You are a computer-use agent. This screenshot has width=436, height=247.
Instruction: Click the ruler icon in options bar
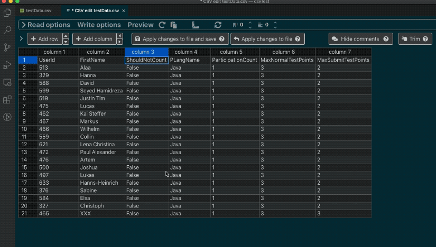coord(195,25)
